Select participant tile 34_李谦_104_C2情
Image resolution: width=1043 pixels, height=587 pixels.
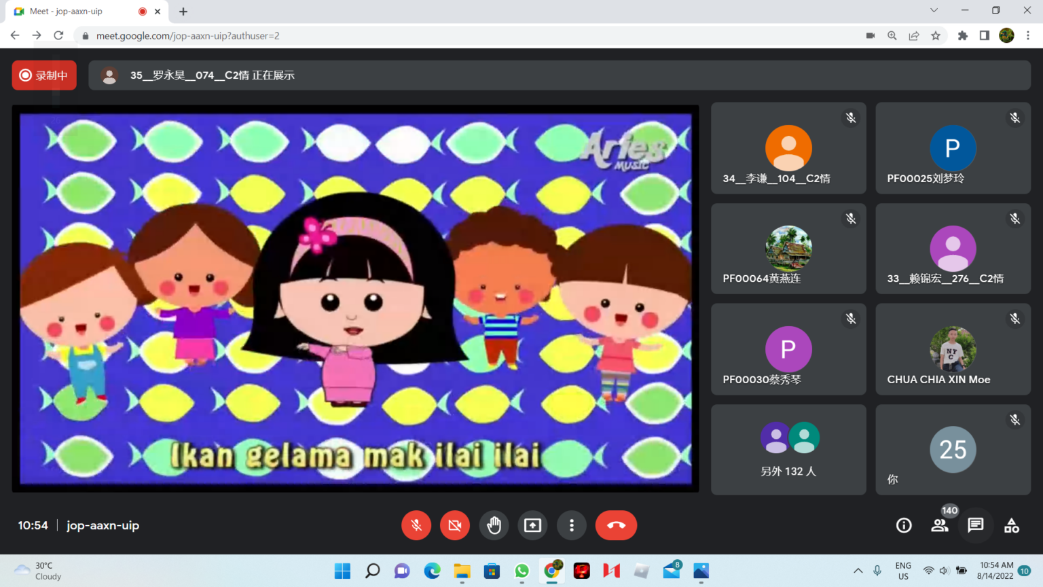tap(788, 148)
